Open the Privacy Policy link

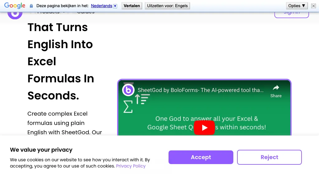pyautogui.click(x=131, y=166)
